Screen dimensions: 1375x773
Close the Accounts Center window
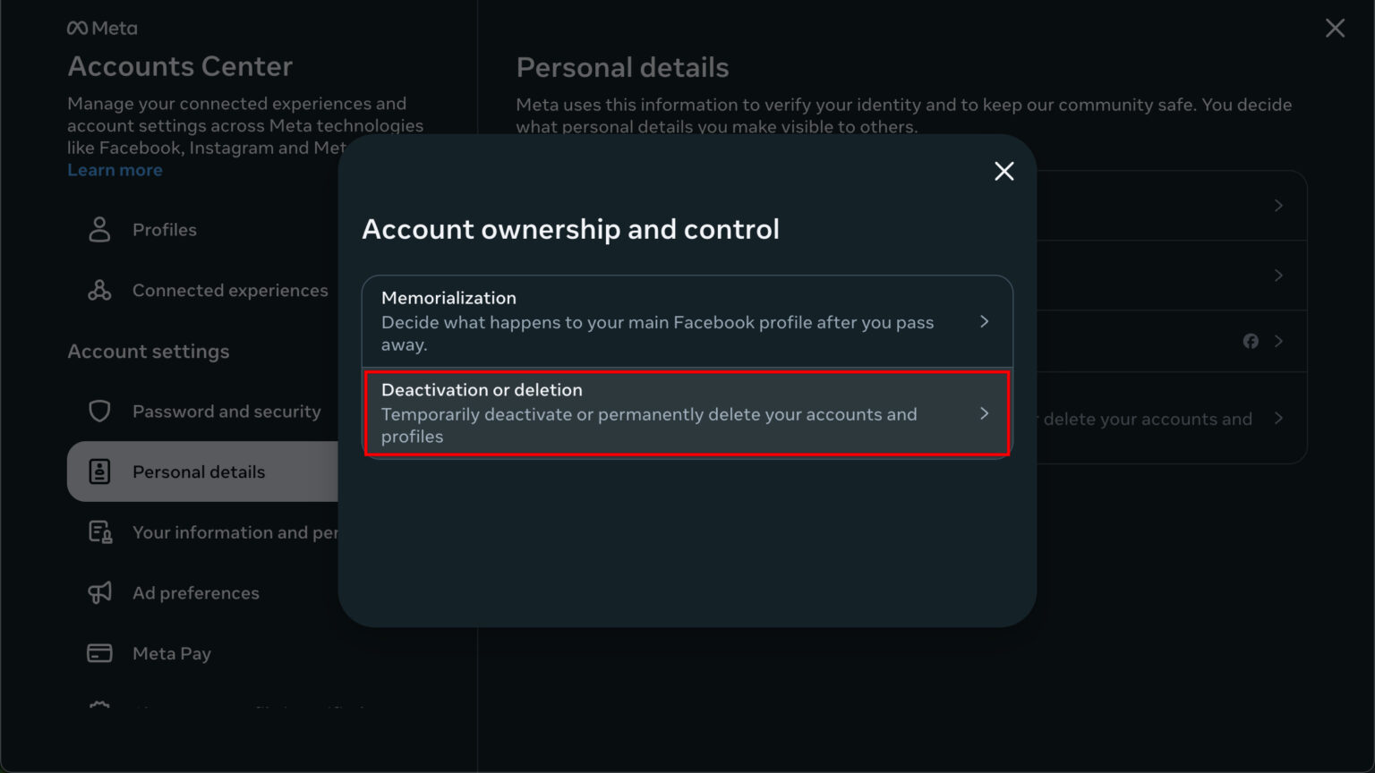[1335, 28]
